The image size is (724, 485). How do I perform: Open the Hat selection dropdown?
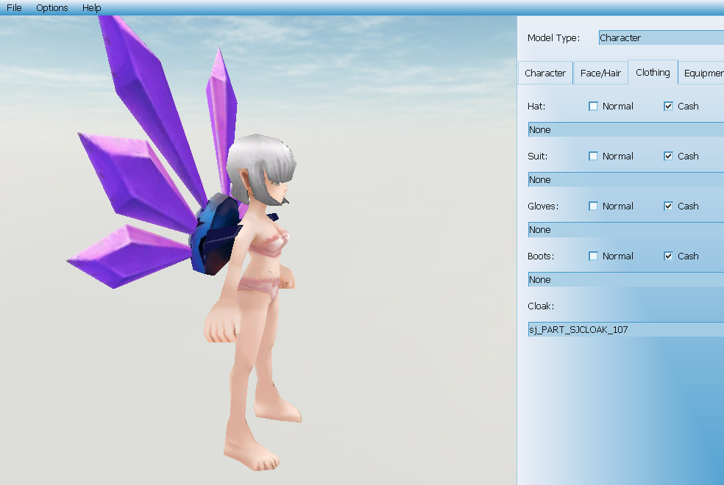[625, 130]
